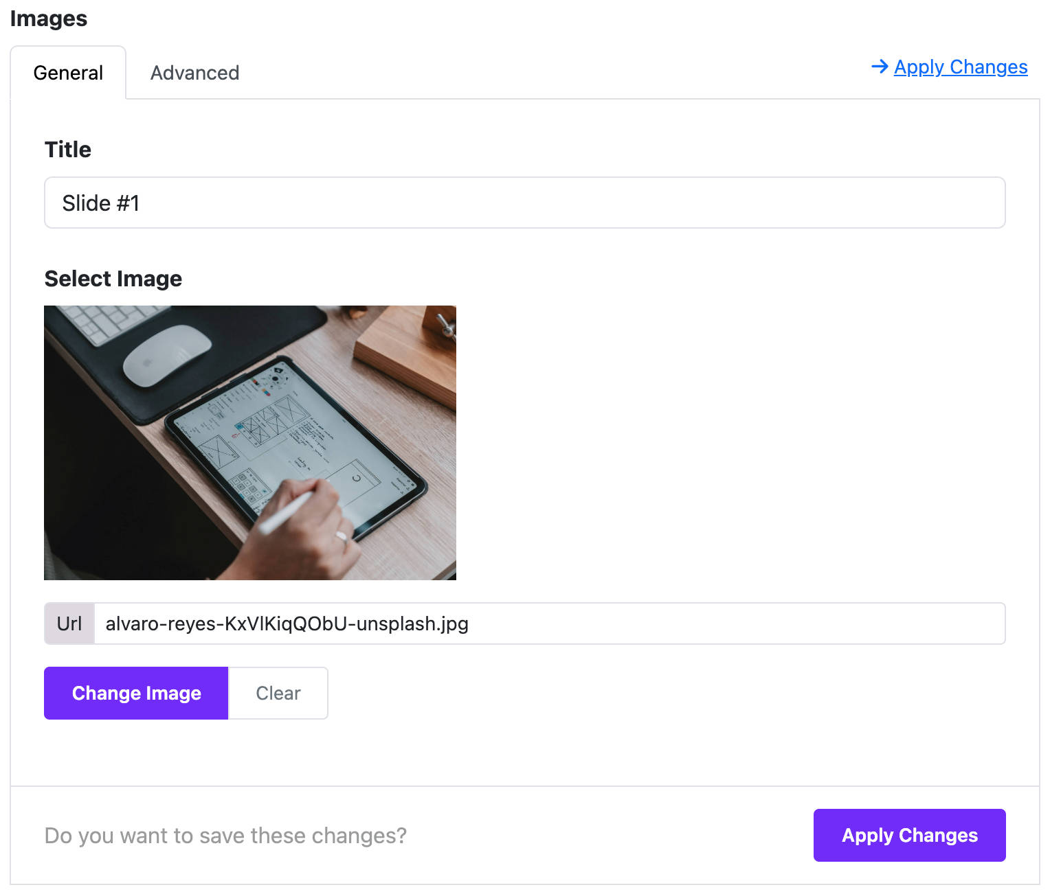Focus the Title field containing Slide #1

[x=525, y=203]
